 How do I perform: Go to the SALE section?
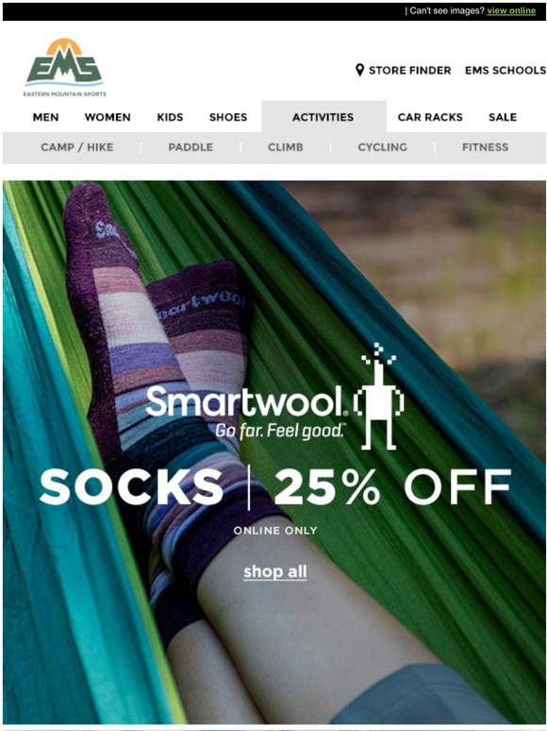[x=503, y=117]
